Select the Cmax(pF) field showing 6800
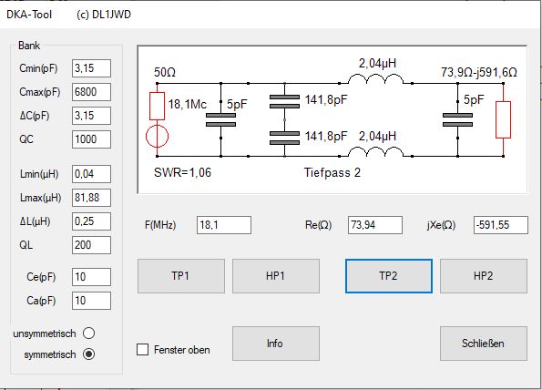 coord(91,92)
